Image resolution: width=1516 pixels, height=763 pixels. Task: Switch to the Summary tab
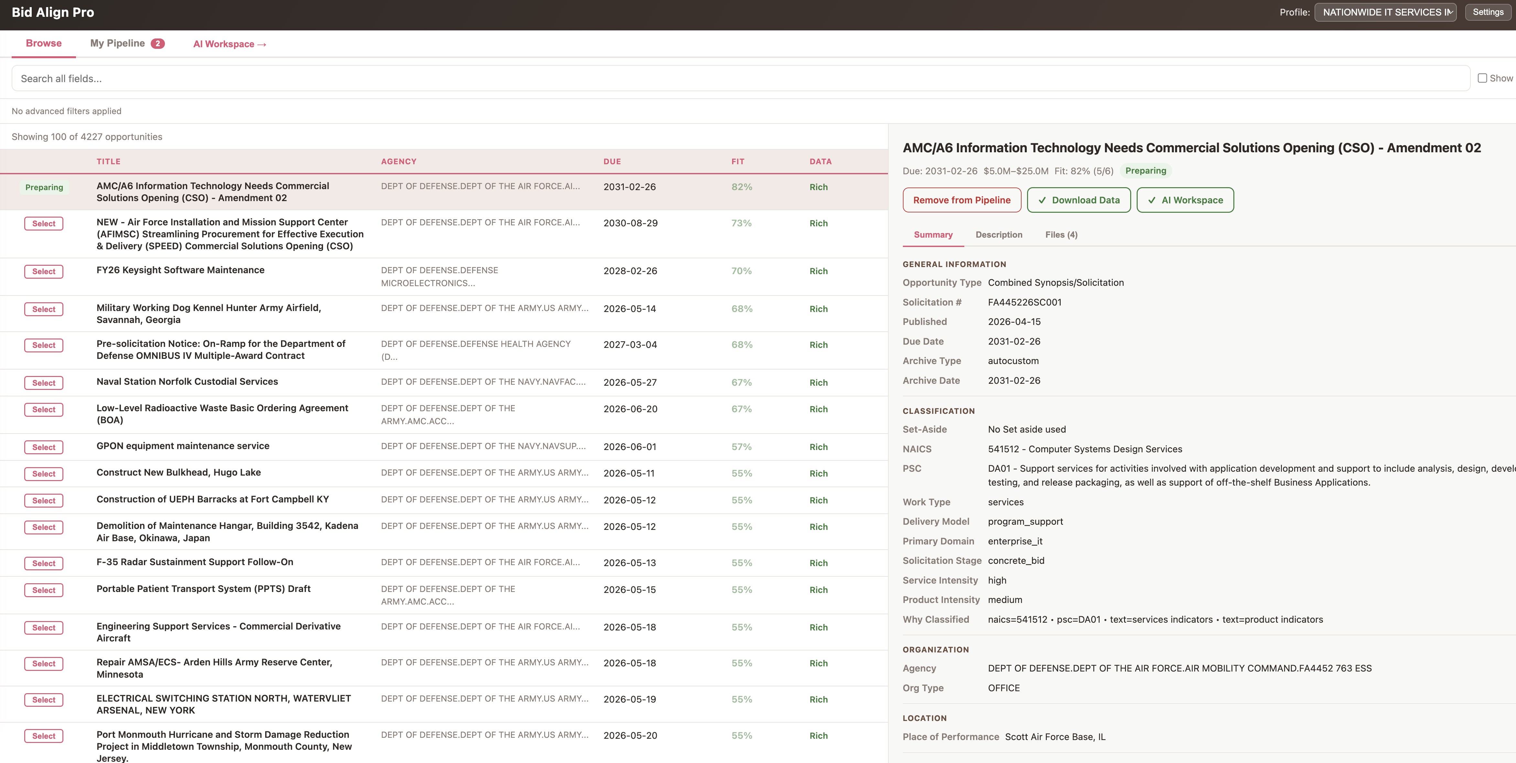tap(933, 235)
